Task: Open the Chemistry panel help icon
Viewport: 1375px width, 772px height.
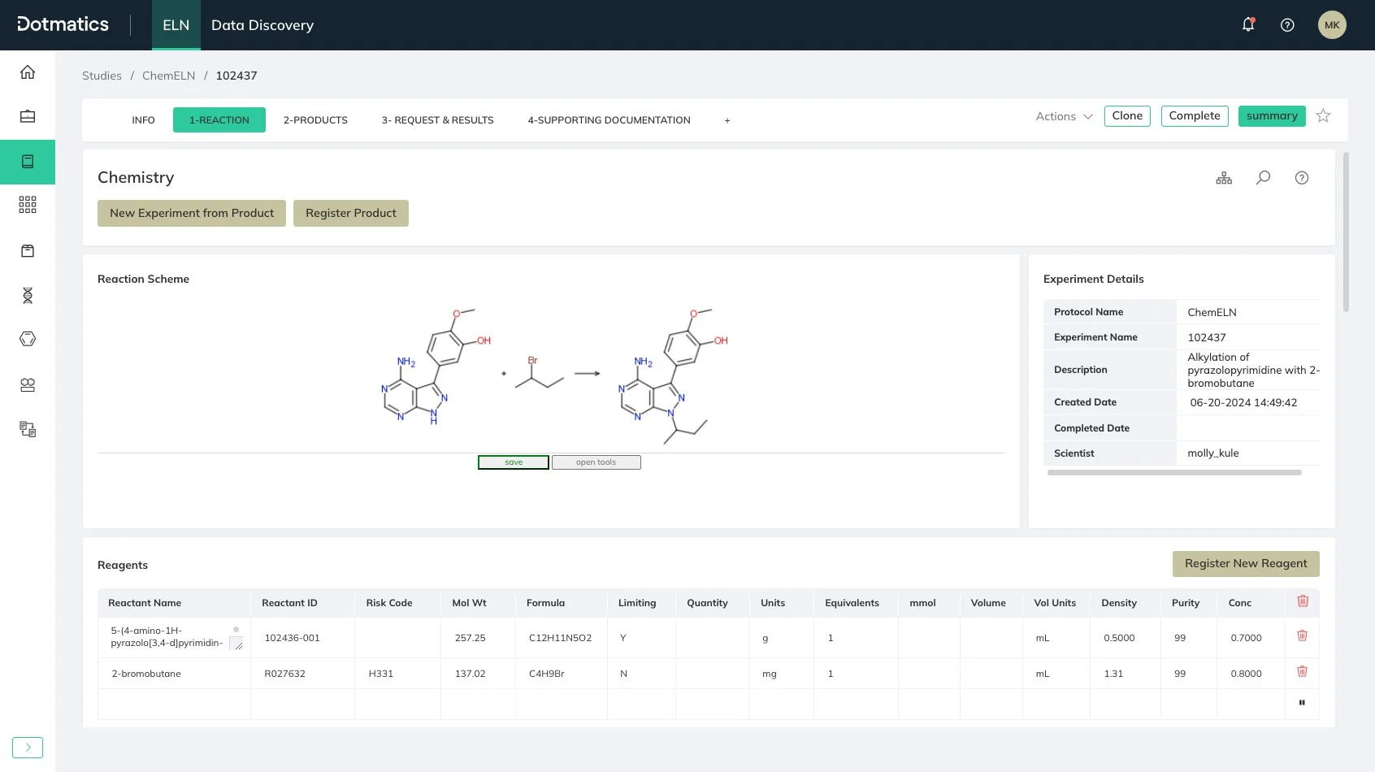Action: [1302, 178]
